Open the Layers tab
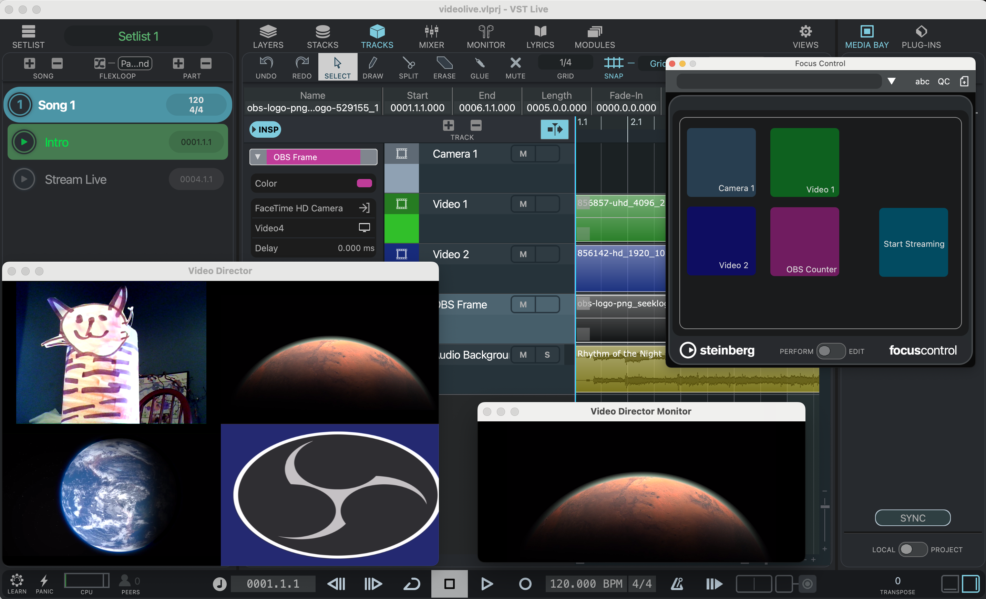The width and height of the screenshot is (986, 599). pos(268,36)
